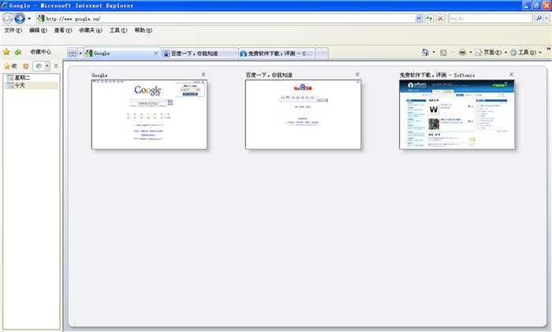Open the 文件 (File) menu
This screenshot has width=552, height=332.
click(x=13, y=31)
